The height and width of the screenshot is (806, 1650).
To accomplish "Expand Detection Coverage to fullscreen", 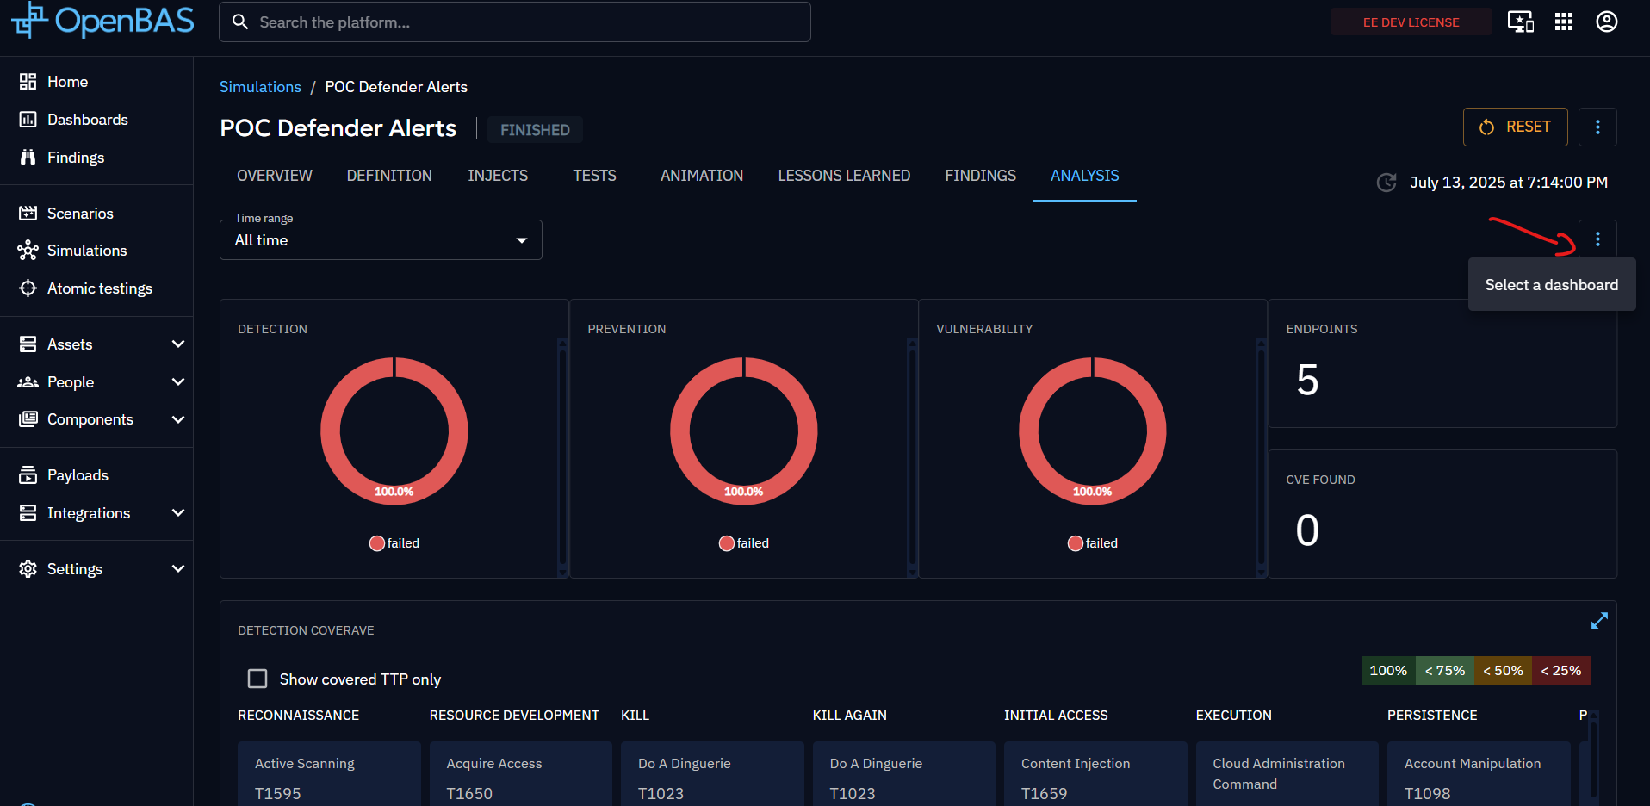I will 1599,620.
